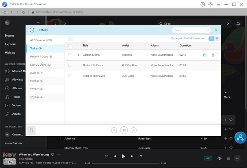Click play in History player
This screenshot has width=247, height=168.
click(x=124, y=130)
